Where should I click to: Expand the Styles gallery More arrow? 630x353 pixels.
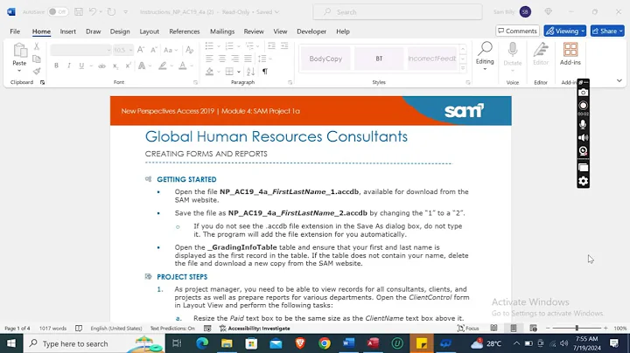463,68
